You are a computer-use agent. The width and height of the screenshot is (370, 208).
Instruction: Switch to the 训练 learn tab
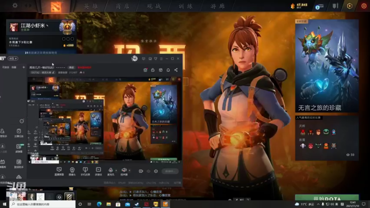pos(186,6)
